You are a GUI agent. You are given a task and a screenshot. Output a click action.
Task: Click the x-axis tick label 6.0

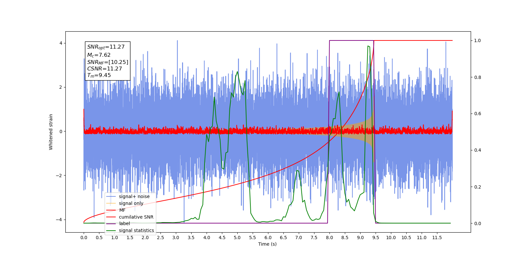tap(268, 238)
